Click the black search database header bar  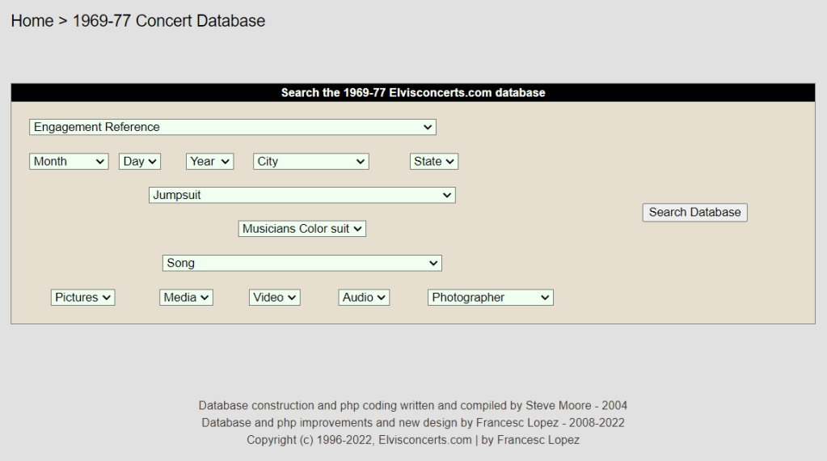point(413,93)
